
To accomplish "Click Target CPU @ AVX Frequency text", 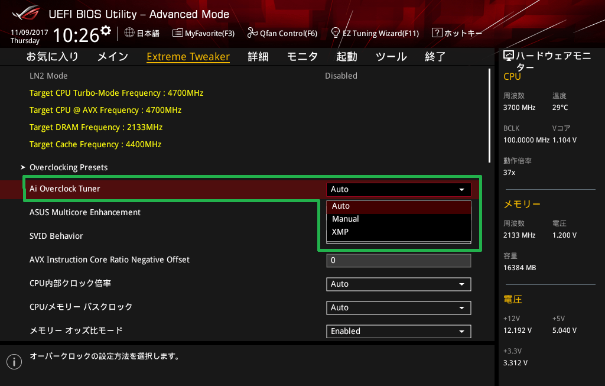I will click(x=105, y=110).
